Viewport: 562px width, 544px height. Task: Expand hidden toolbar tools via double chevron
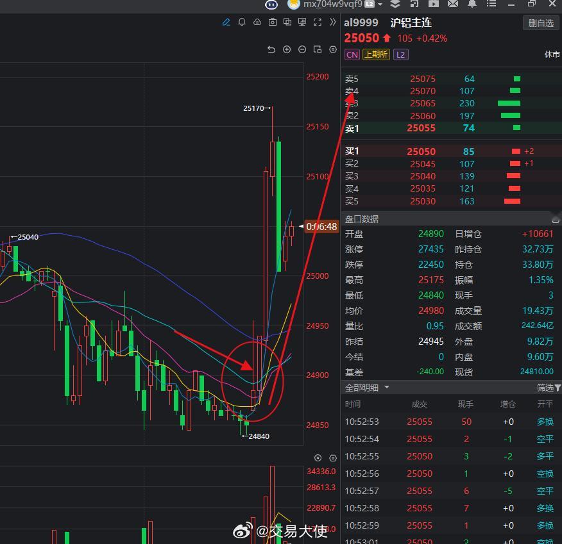coord(332,22)
